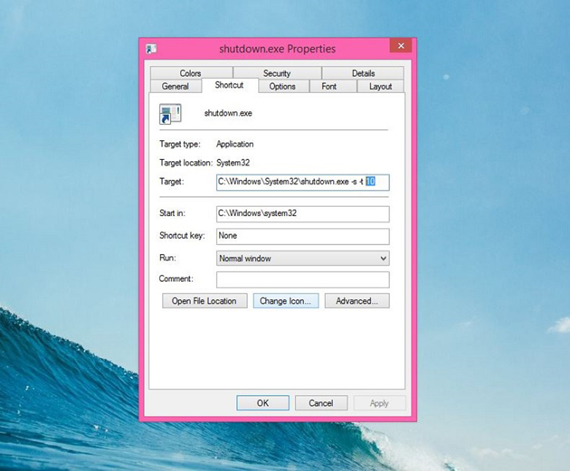Click the title bar system icon

click(151, 49)
